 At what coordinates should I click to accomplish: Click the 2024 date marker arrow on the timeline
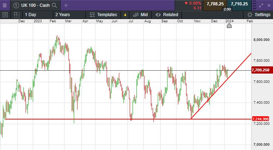(x=229, y=25)
